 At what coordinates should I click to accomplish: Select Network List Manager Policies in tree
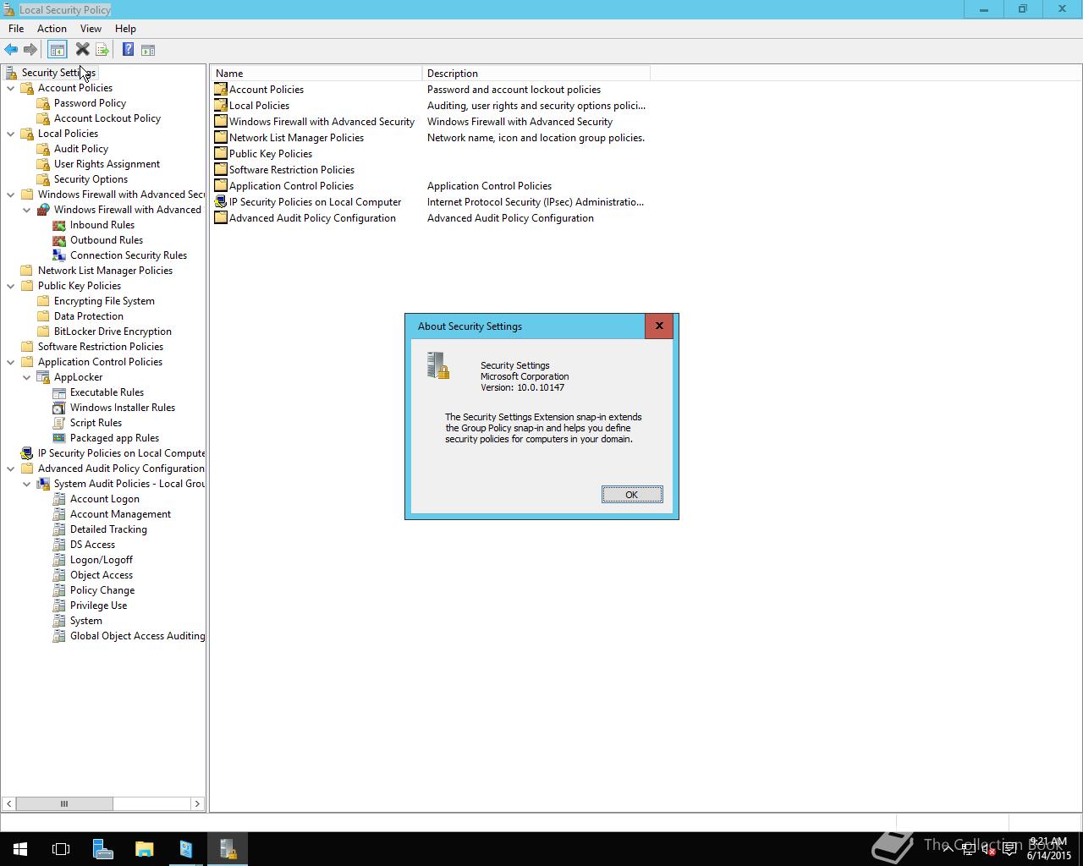105,271
